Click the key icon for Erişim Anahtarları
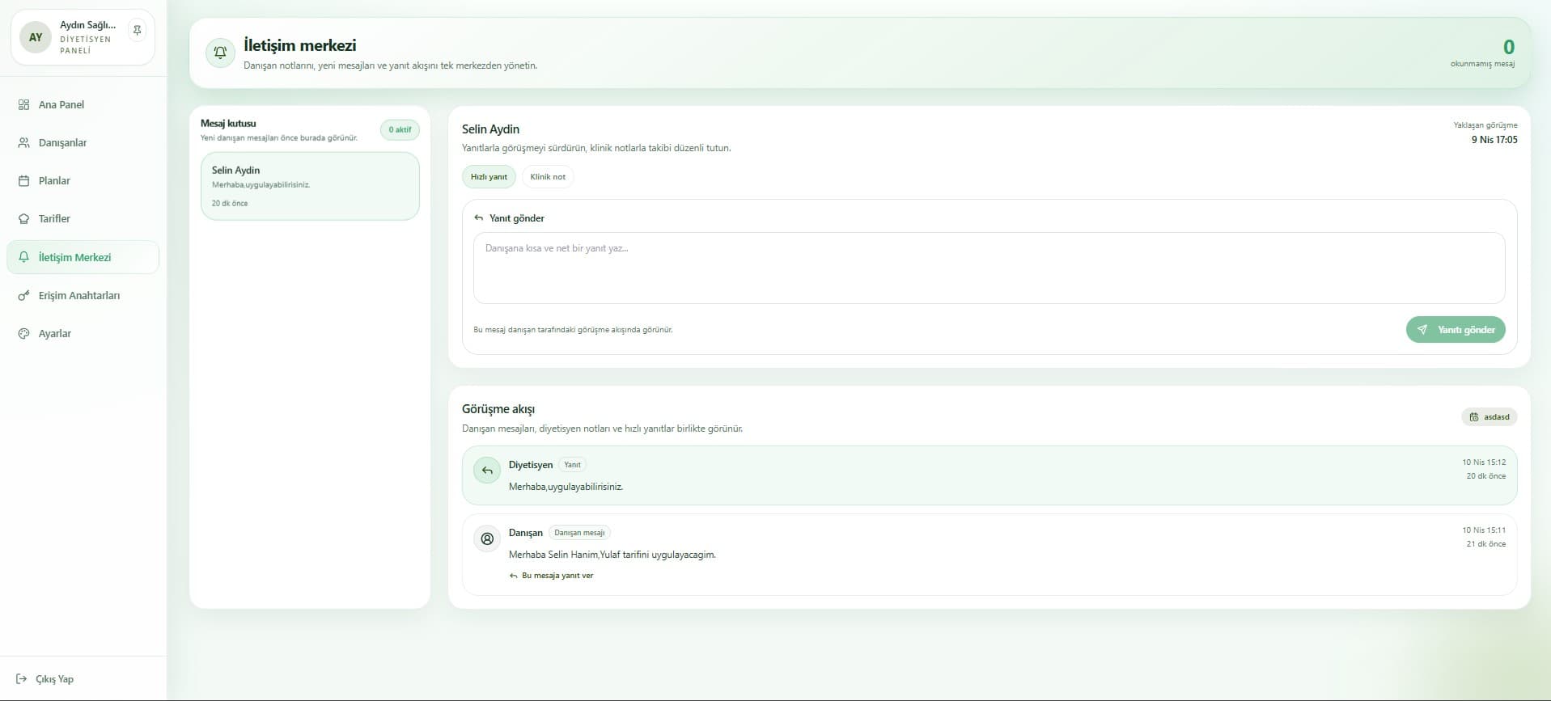The width and height of the screenshot is (1551, 701). click(x=23, y=296)
